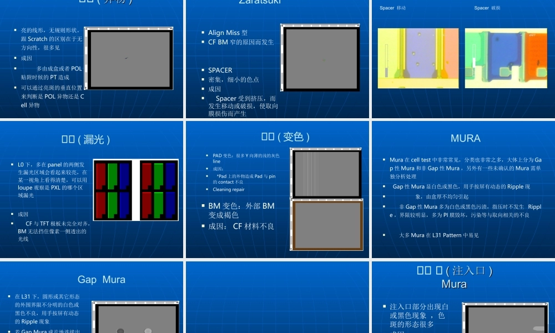Click the '*Pad 上的外物造成 Pad 与 pin' bullet
This screenshot has width=555, height=333.
tap(244, 179)
